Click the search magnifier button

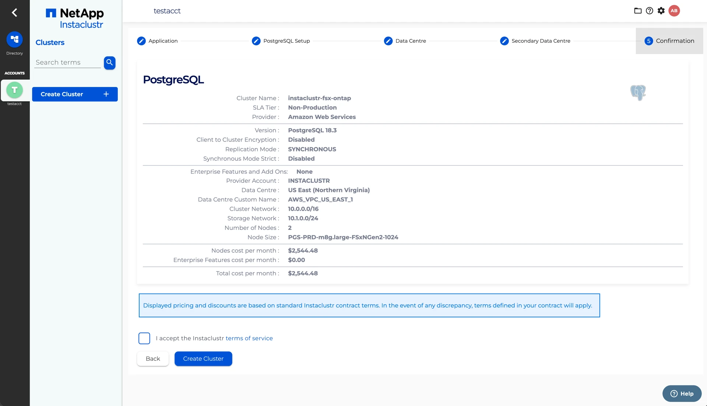(110, 63)
